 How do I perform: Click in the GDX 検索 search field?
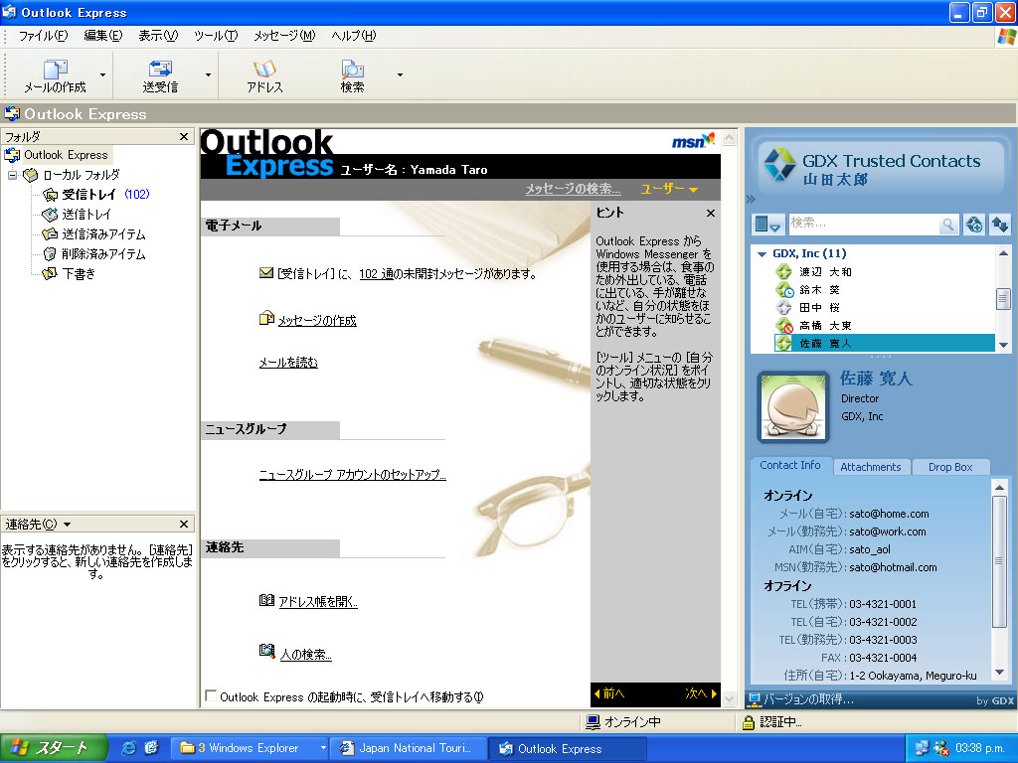[861, 225]
